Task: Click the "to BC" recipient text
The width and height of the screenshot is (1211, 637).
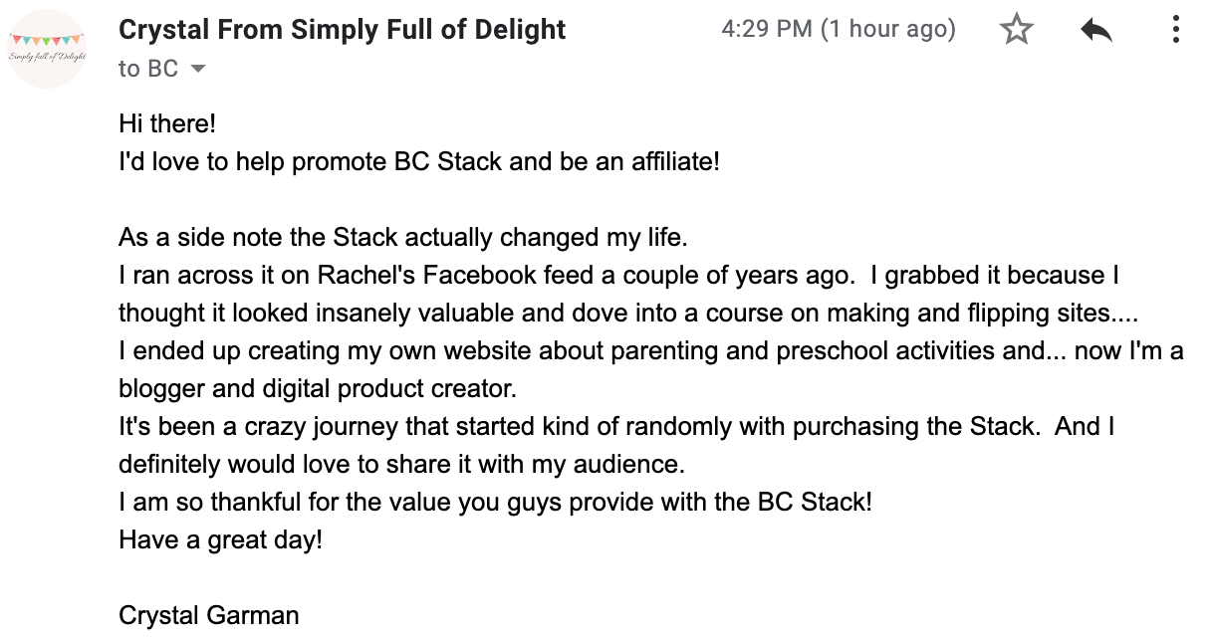Action: coord(148,69)
